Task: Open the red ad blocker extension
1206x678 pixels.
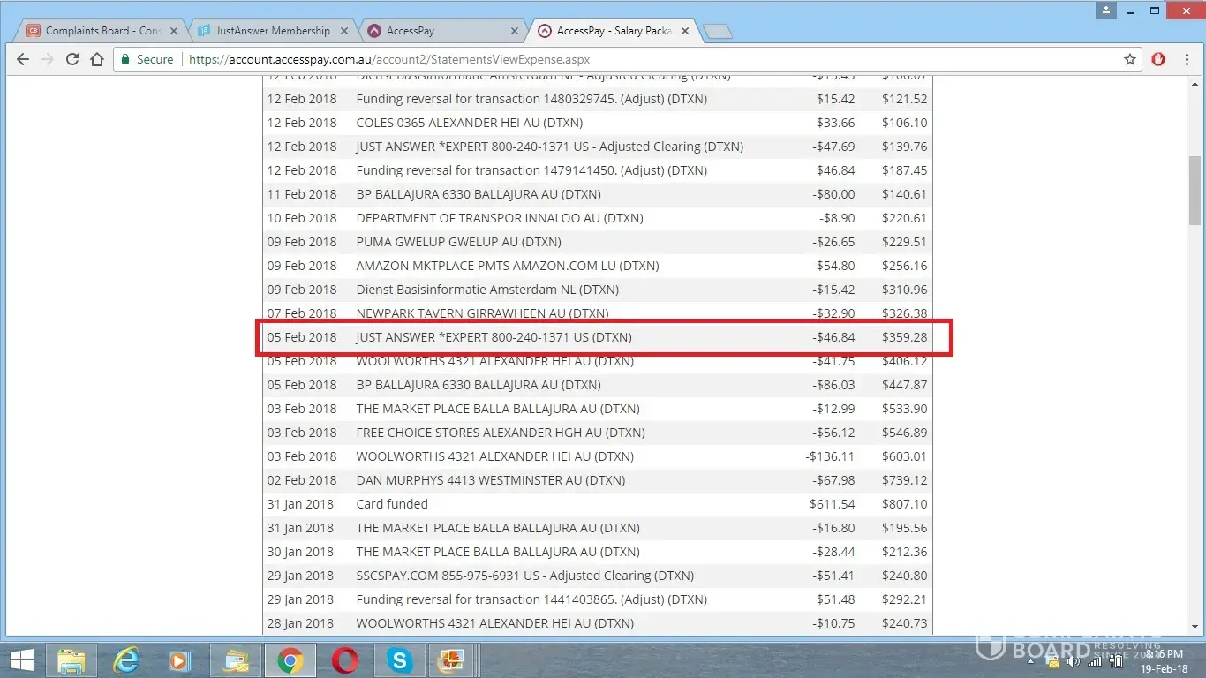Action: click(1158, 59)
